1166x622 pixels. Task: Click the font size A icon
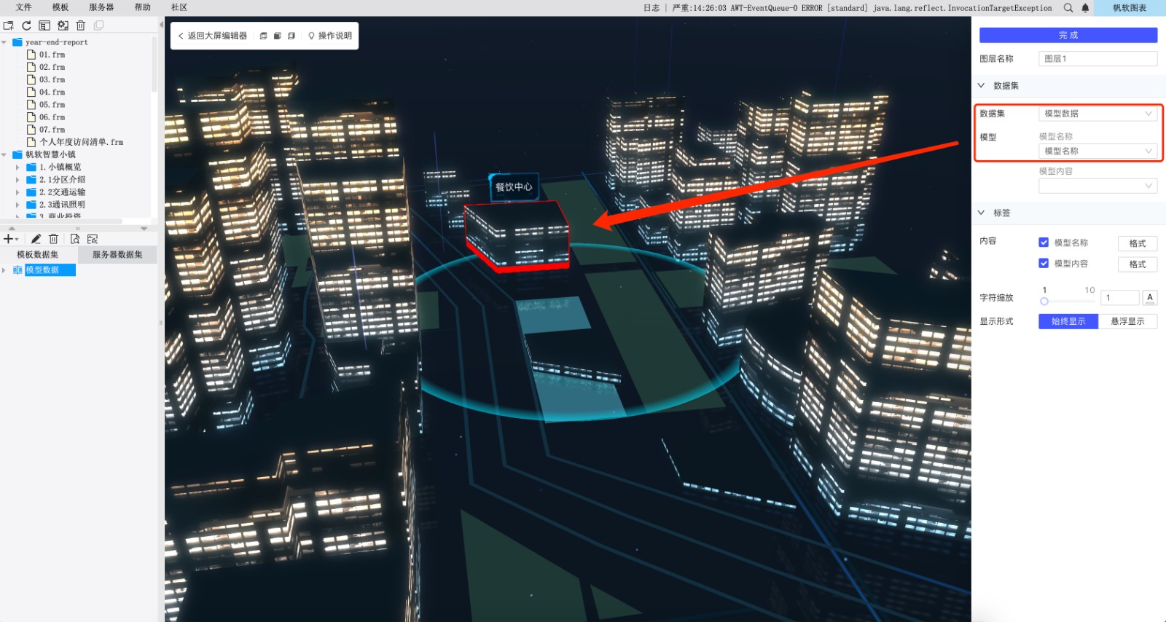1150,297
